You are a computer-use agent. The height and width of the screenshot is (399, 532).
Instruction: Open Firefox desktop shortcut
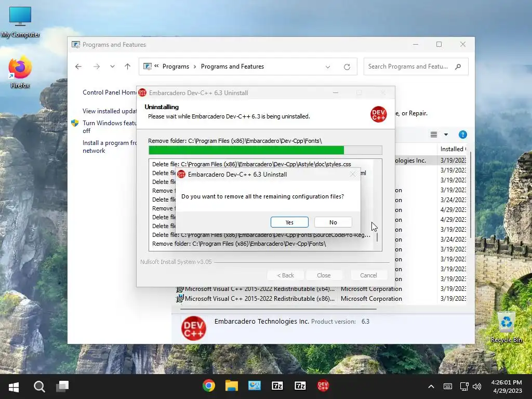(x=20, y=73)
